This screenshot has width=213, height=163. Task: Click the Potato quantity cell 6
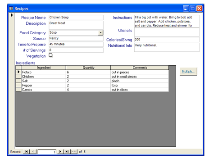tap(88, 72)
